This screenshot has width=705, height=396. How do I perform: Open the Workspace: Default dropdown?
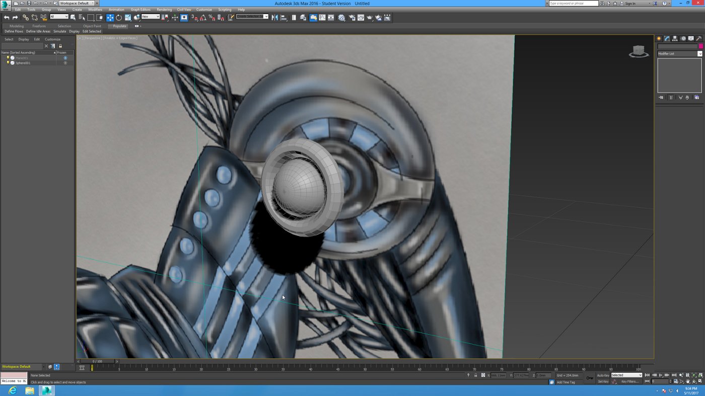pyautogui.click(x=77, y=3)
